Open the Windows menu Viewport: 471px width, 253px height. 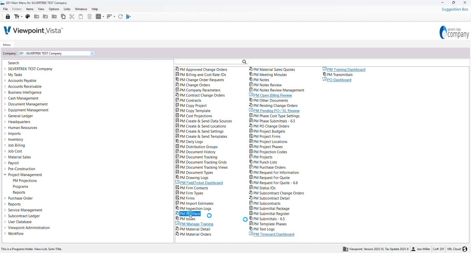tap(81, 9)
